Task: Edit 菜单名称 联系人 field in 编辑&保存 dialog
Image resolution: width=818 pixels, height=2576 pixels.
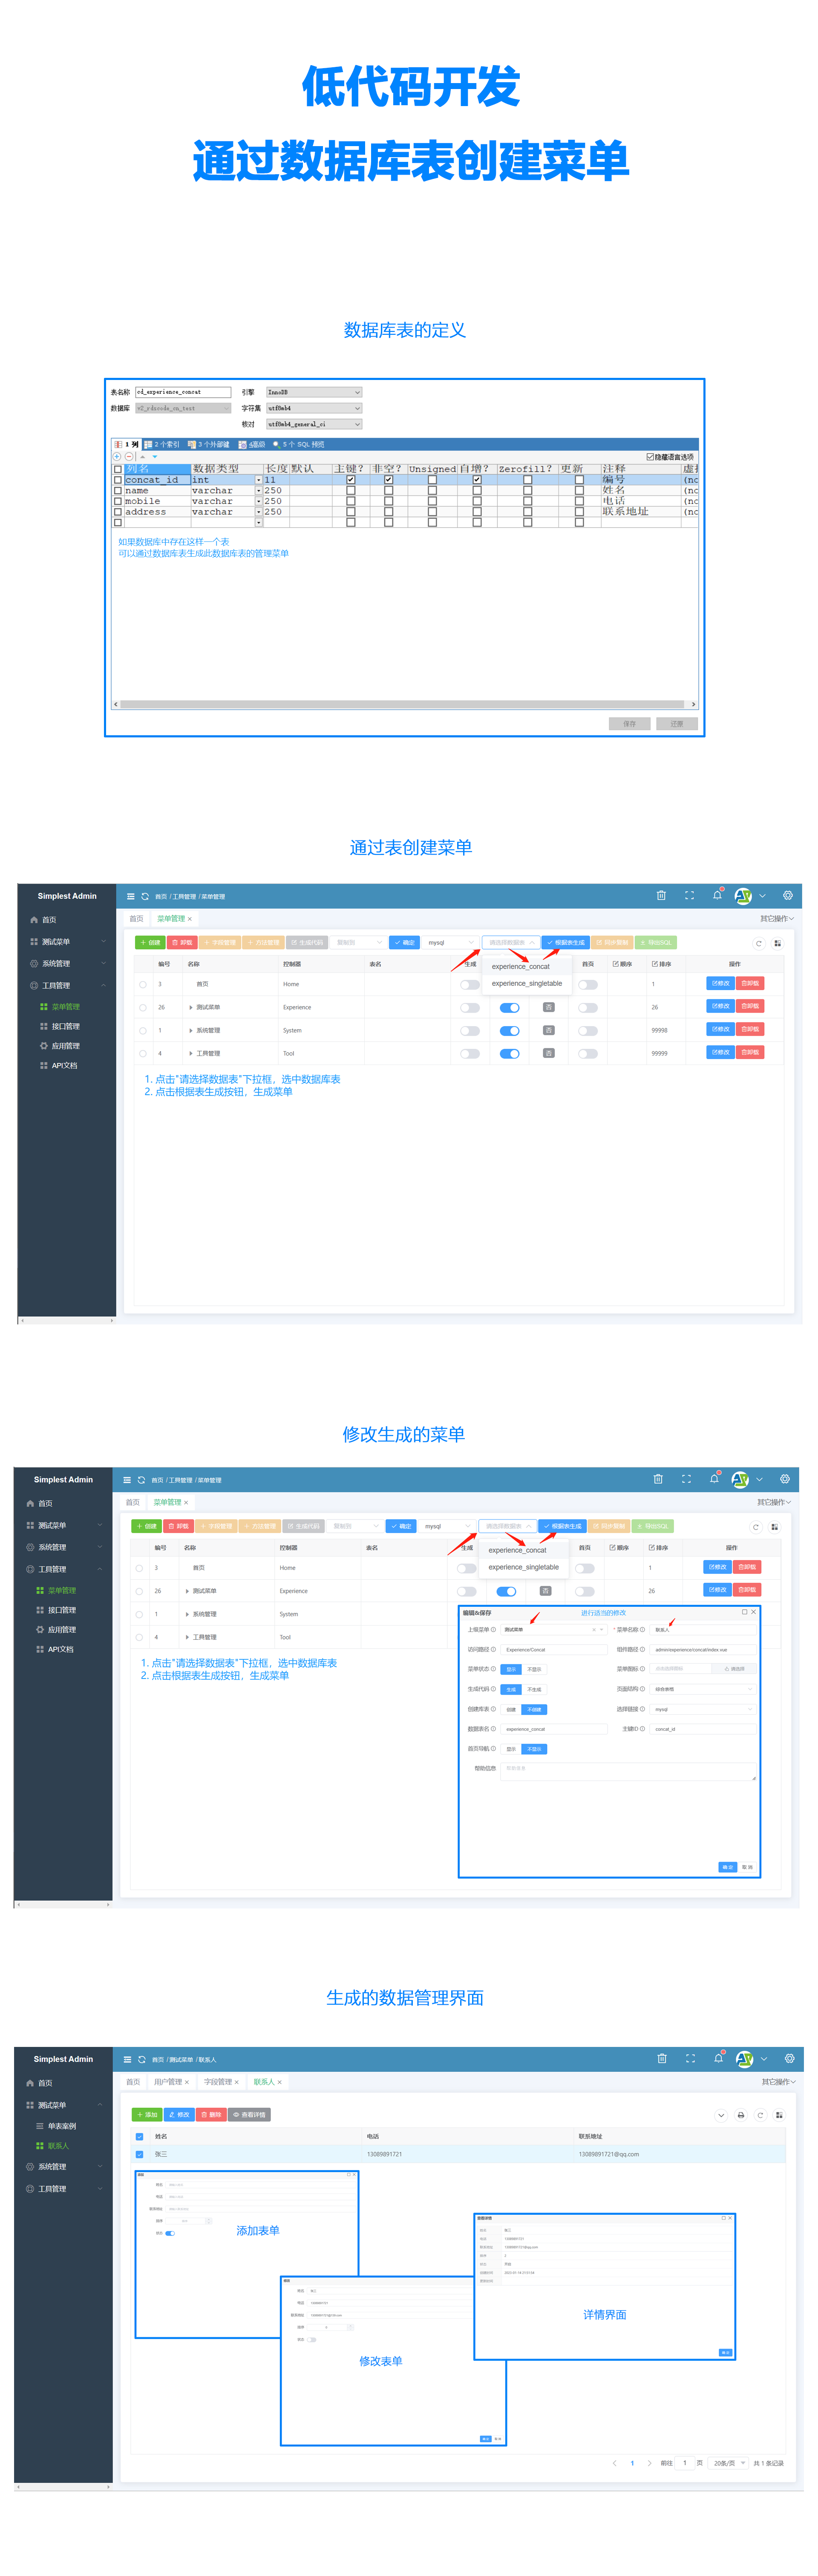Action: coord(702,1629)
